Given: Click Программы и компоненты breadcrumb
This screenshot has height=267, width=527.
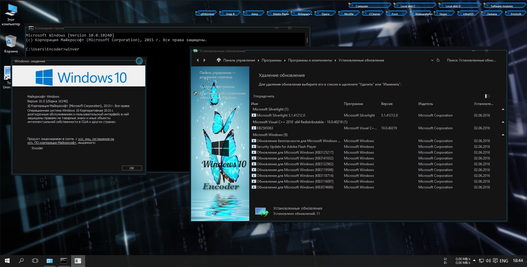Looking at the screenshot, I should click(x=310, y=60).
